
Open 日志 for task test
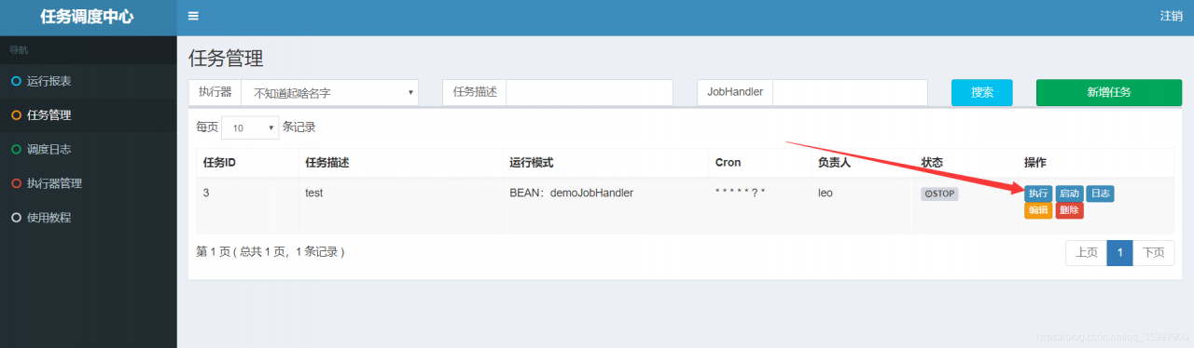click(x=1100, y=194)
